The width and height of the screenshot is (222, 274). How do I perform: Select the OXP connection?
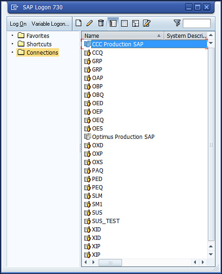97,154
